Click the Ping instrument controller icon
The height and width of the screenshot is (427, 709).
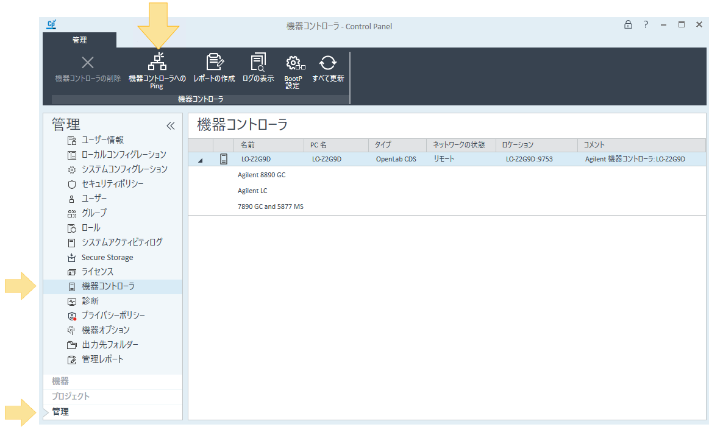click(157, 63)
